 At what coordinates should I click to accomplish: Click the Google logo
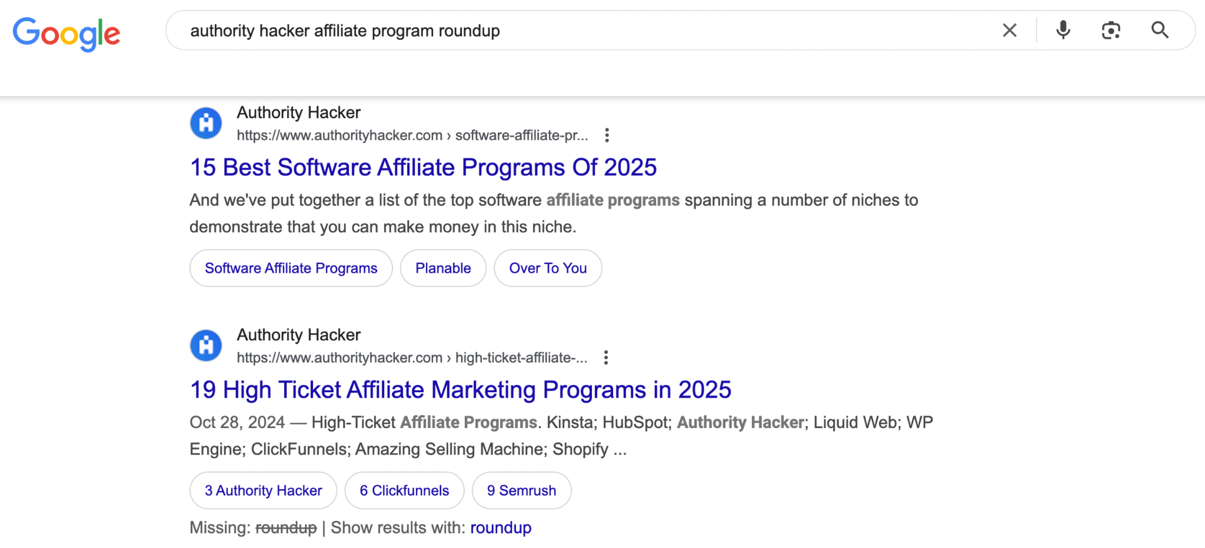66,34
